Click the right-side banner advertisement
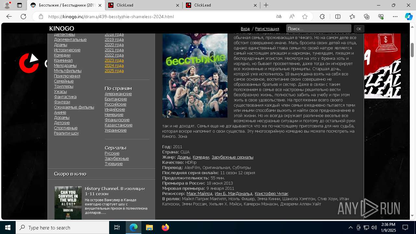The image size is (416, 234). pyautogui.click(x=383, y=66)
